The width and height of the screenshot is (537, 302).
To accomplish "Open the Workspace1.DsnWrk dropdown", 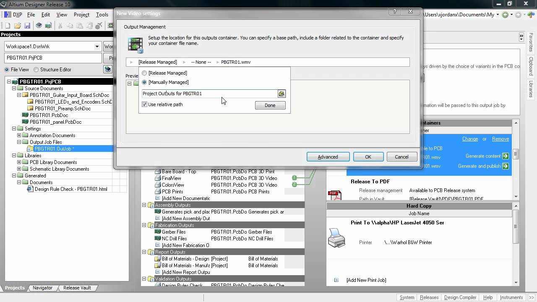I will pos(97,47).
